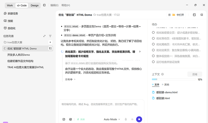The height and width of the screenshot is (123, 208).
Task: Toggle the right sidebar list icon
Action: click(202, 15)
